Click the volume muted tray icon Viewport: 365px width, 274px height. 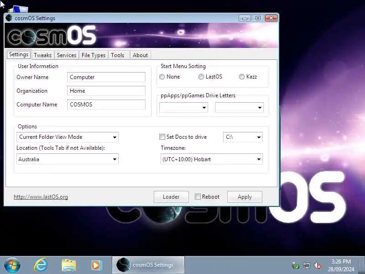(318, 265)
